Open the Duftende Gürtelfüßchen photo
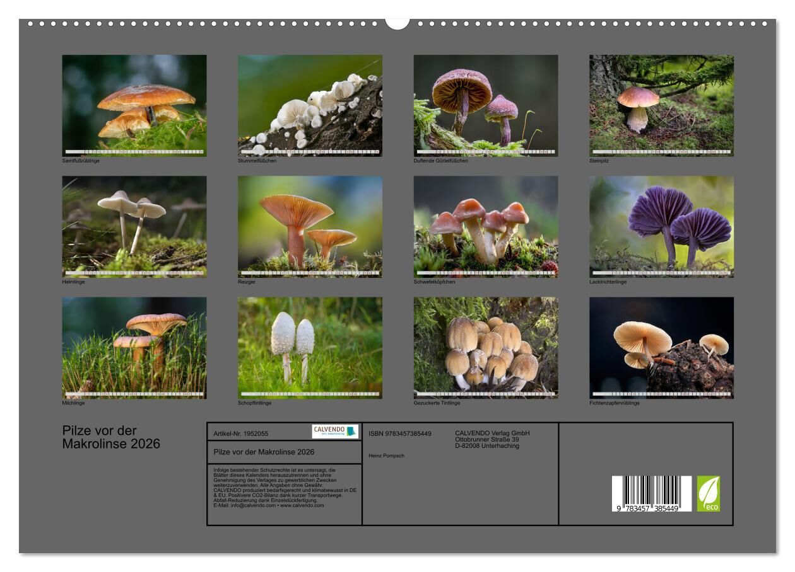The width and height of the screenshot is (795, 572). point(486,105)
